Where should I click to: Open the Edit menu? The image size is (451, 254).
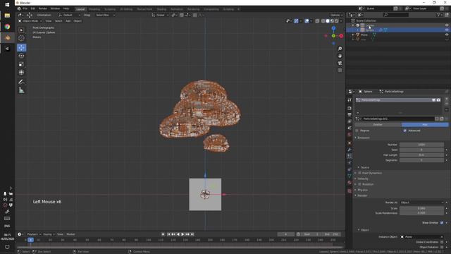pyautogui.click(x=33, y=9)
